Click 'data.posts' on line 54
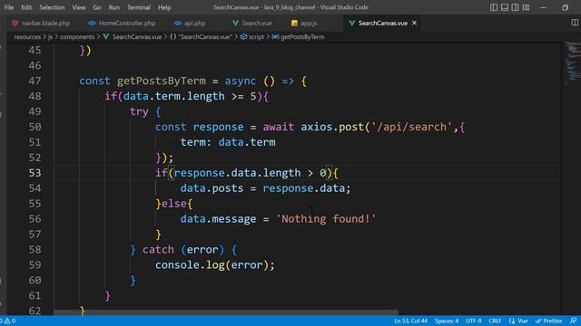This screenshot has width=581, height=326. [212, 188]
